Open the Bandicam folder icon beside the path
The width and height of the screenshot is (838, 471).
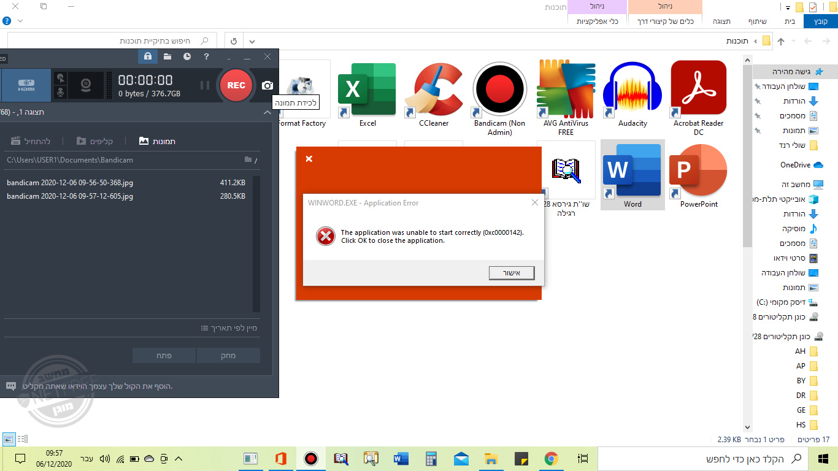248,159
